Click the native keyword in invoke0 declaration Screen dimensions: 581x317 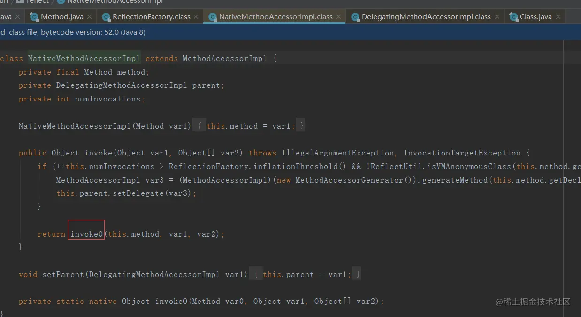tap(103, 302)
